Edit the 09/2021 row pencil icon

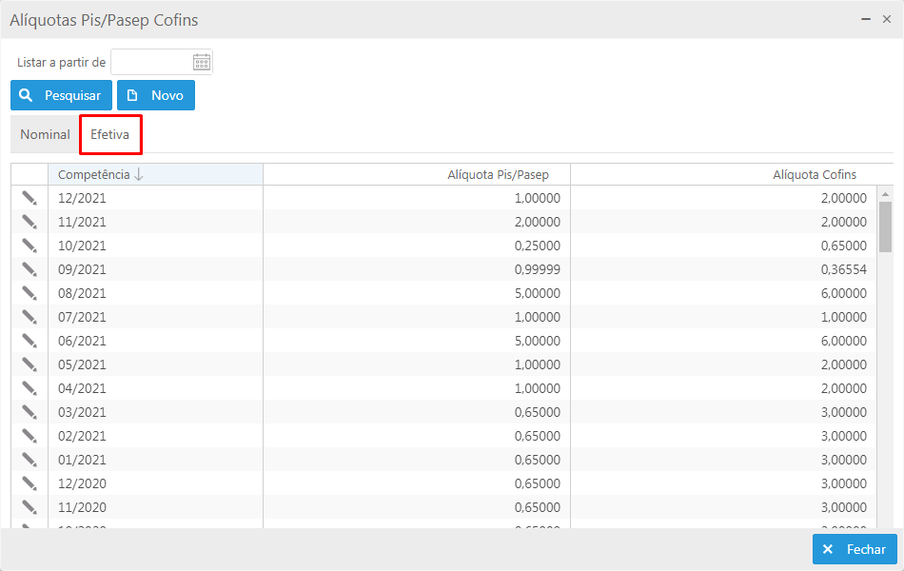point(29,269)
